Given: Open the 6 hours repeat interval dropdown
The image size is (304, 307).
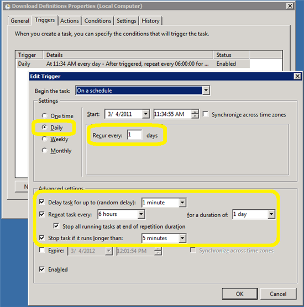Looking at the screenshot, I should click(x=141, y=214).
